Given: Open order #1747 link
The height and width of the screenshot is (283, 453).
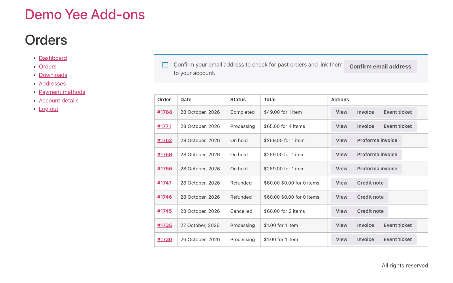Looking at the screenshot, I should coord(164,183).
